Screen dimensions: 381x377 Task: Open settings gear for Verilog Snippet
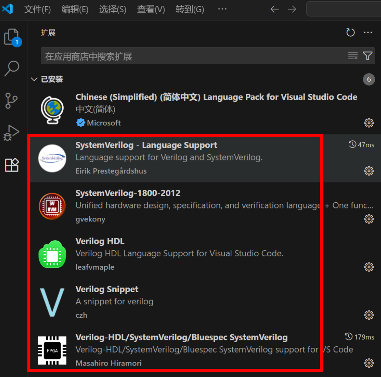click(x=369, y=315)
